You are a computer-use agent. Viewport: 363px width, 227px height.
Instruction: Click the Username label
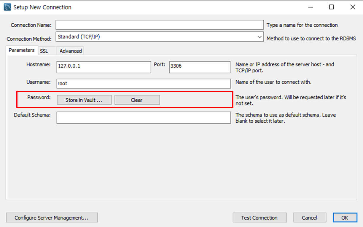tap(39, 82)
